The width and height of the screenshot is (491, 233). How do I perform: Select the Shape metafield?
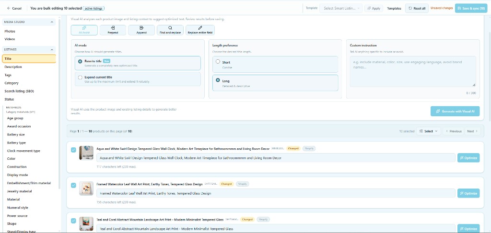(12, 223)
